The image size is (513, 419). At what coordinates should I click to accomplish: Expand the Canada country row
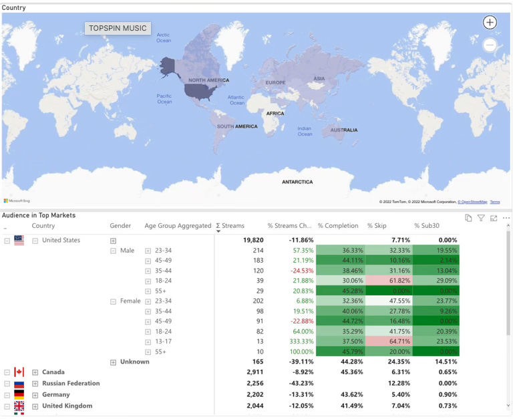tap(35, 372)
